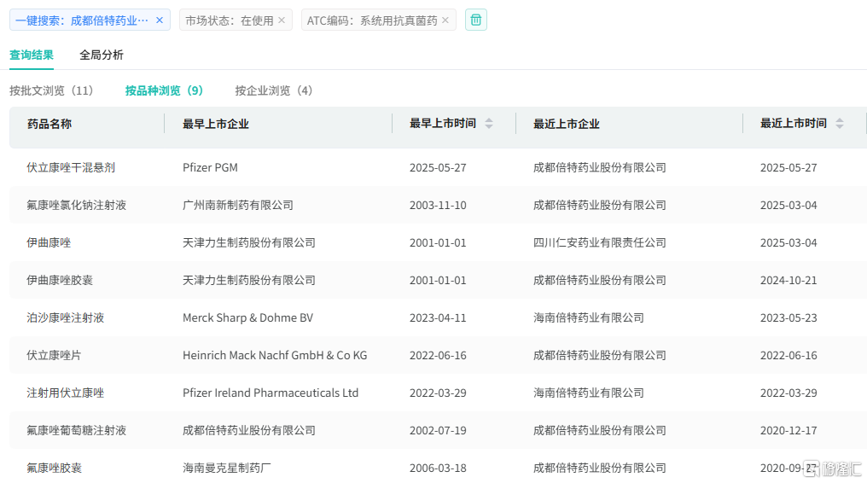Click the 最近上市企业 column header
This screenshot has height=483, width=867.
tap(567, 124)
